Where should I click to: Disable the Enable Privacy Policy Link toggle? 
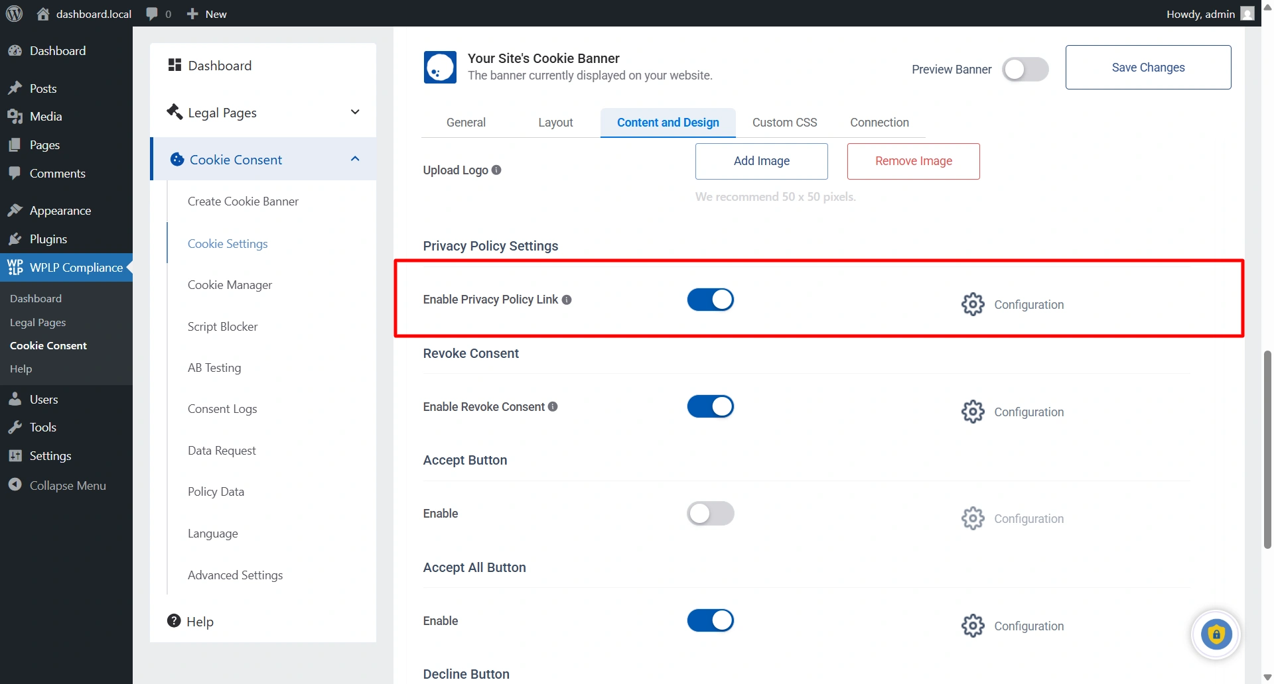(x=710, y=300)
